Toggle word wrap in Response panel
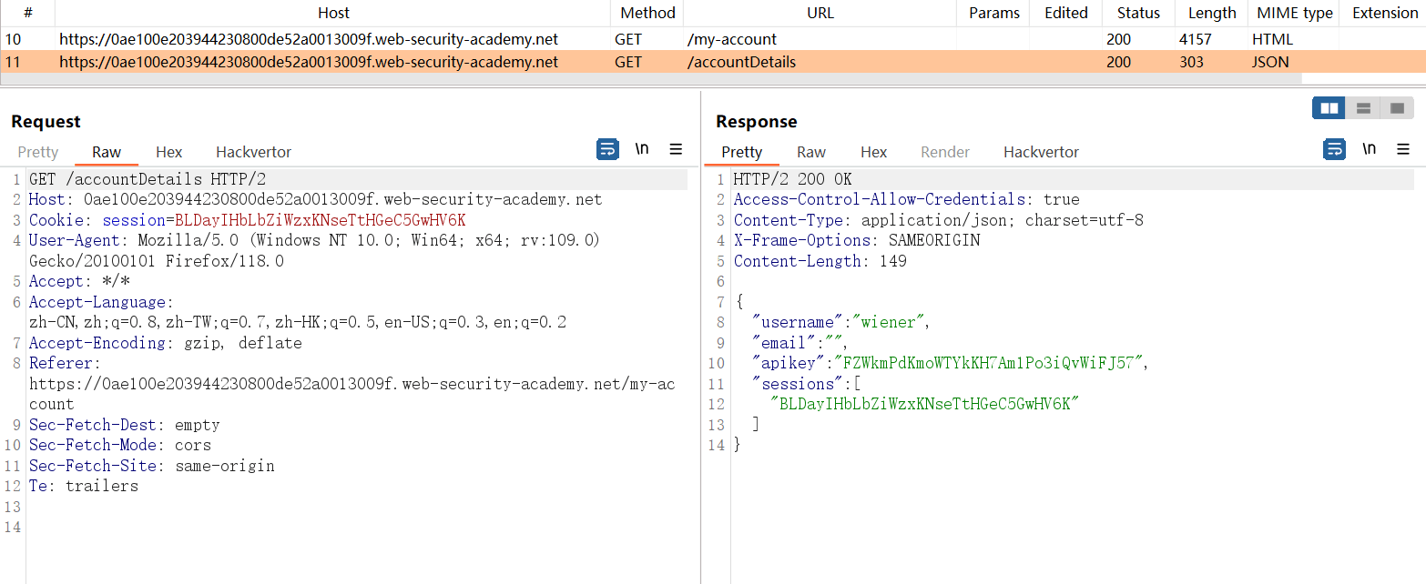Screen dimensions: 1426x584 tap(1334, 150)
